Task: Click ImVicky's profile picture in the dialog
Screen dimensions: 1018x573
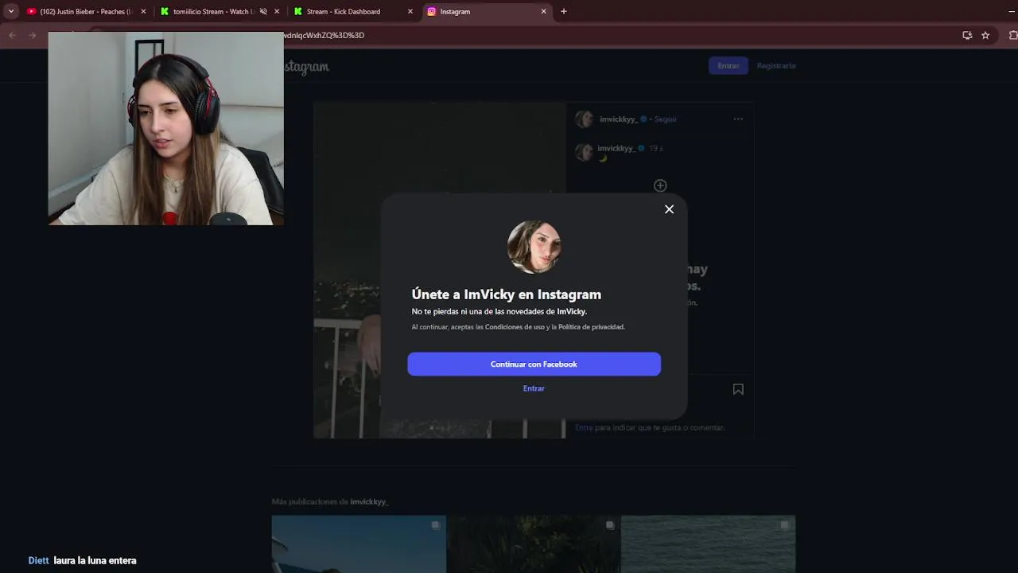Action: coord(534,247)
